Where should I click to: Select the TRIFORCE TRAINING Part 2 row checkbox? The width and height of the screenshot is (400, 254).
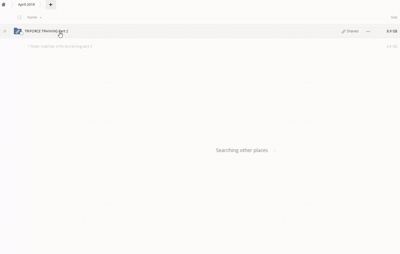[22, 34]
